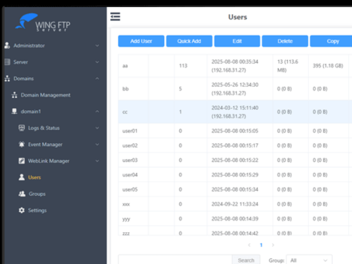Select Users in the sidebar
352x264 pixels.
[x=34, y=177]
